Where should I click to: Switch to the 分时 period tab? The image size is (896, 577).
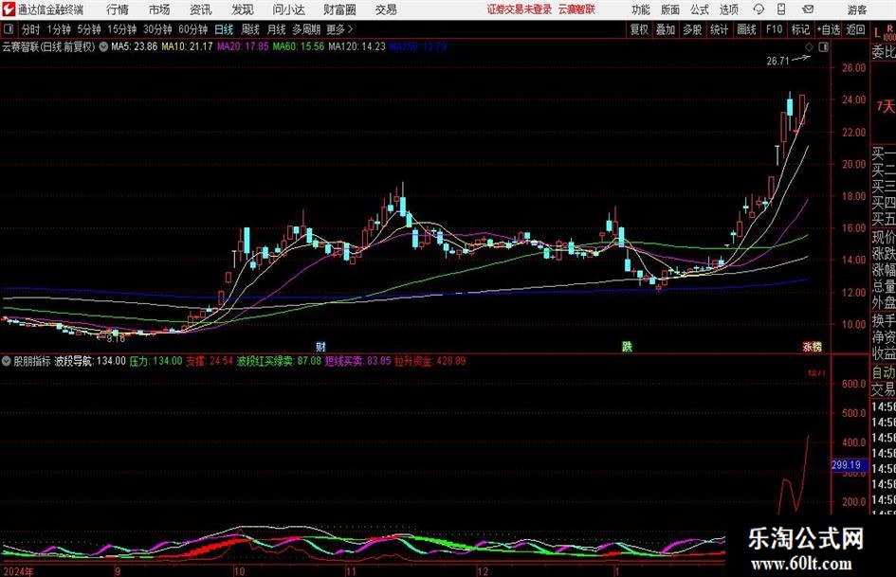pyautogui.click(x=31, y=29)
